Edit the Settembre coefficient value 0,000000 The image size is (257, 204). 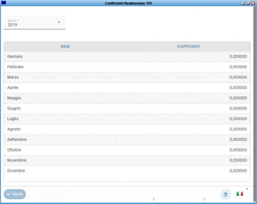point(238,140)
